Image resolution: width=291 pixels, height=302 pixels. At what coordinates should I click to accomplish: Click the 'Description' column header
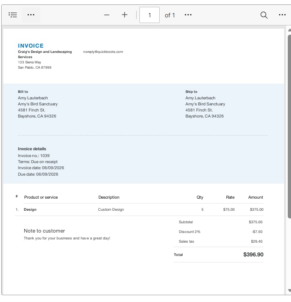coord(109,197)
